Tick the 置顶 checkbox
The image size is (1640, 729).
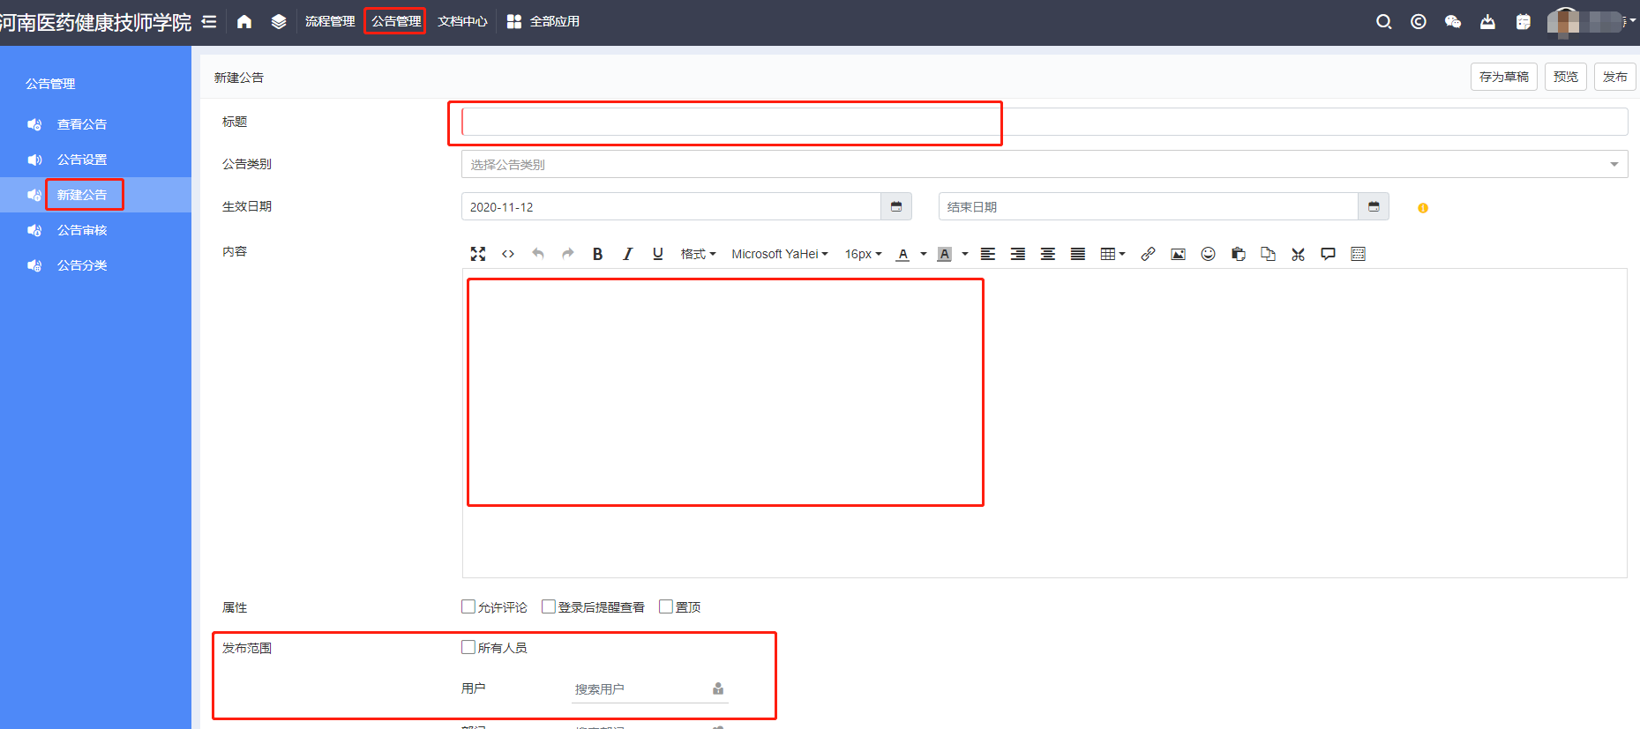[x=666, y=606]
